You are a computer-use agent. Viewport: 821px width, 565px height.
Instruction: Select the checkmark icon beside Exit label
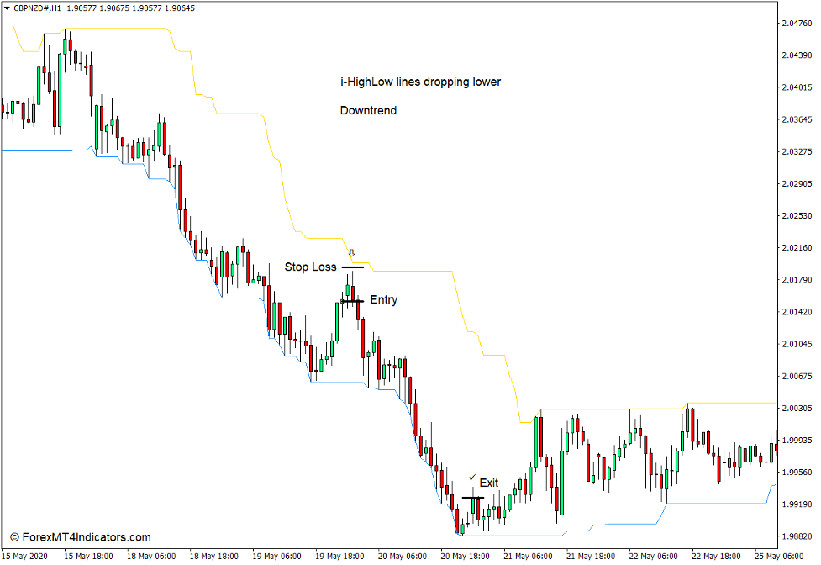tap(471, 476)
